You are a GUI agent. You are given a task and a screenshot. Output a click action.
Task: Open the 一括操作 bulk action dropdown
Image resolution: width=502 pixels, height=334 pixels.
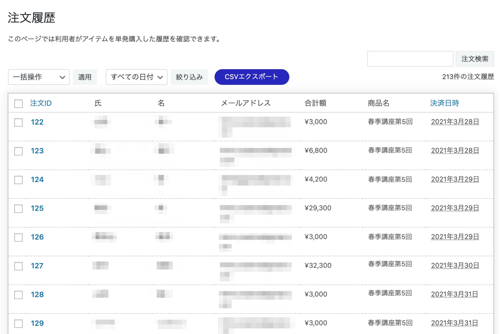(38, 77)
